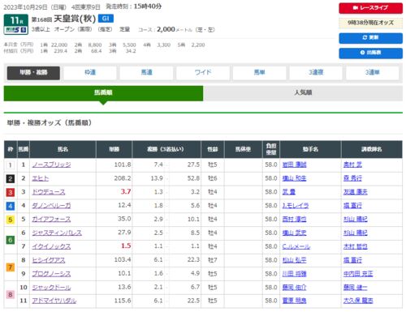The image size is (406, 312).
Task: Click the white frame 1 square
Action: [x=11, y=165]
